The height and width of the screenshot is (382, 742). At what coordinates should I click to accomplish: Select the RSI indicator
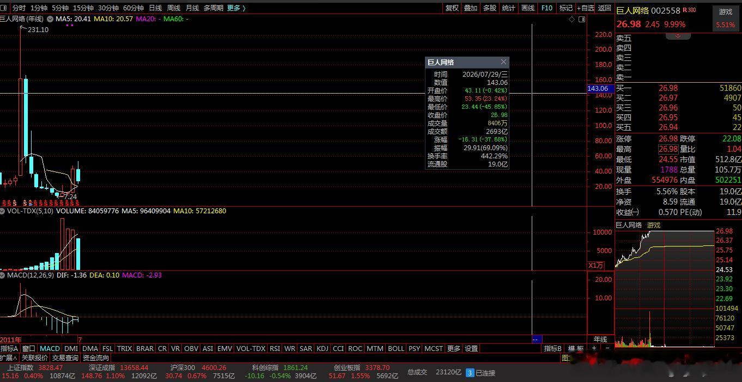(x=275, y=348)
